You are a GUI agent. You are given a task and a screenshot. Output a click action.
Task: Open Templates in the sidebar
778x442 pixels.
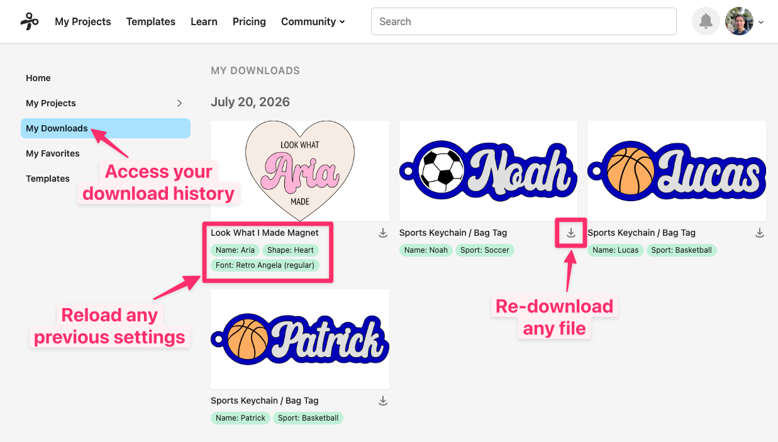48,179
